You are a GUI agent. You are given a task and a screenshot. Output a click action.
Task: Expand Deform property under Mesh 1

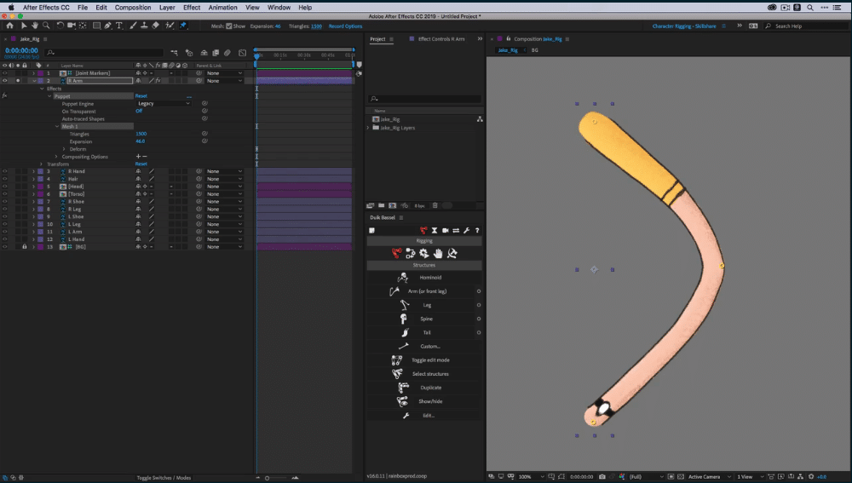(64, 149)
